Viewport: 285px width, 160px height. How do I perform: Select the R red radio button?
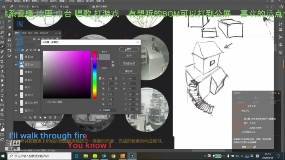coord(100,94)
